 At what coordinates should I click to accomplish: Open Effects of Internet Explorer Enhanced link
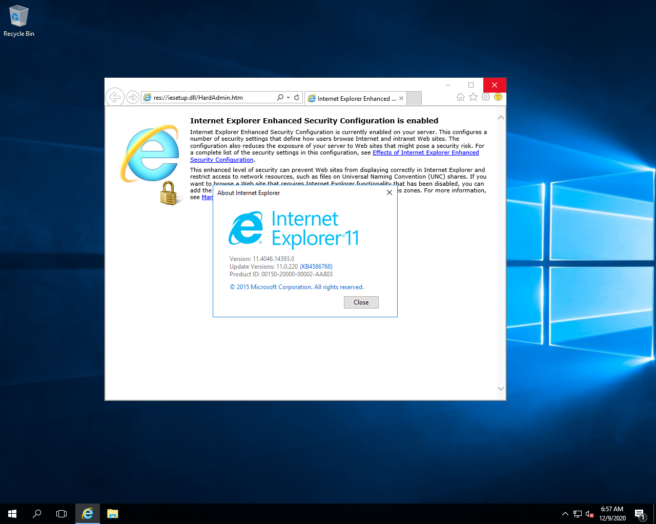coord(426,152)
